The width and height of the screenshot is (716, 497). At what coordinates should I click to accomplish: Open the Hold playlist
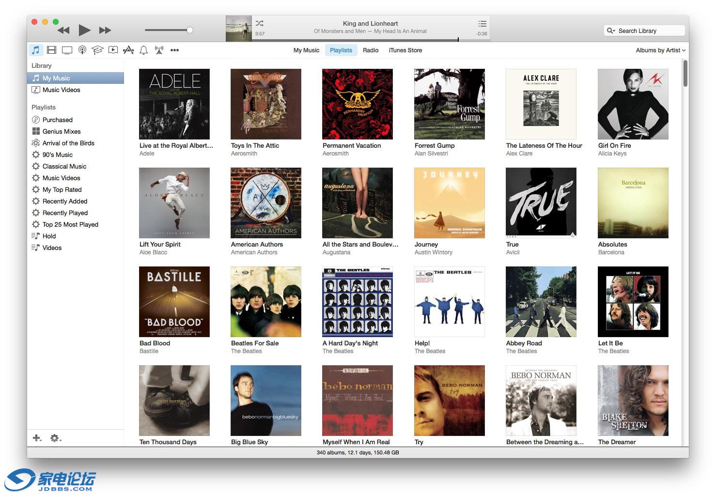tap(76, 236)
